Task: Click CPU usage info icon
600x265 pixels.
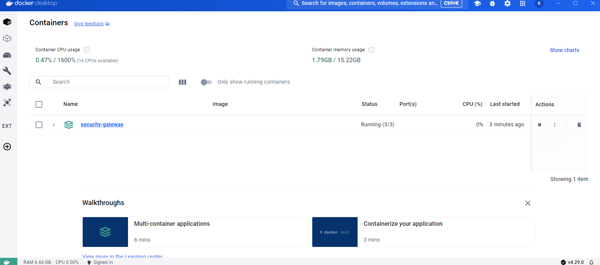Action: click(x=87, y=50)
